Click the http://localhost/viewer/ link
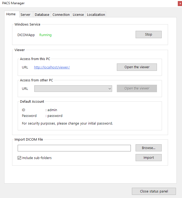Screen dimensions: 182x198 click(52, 67)
